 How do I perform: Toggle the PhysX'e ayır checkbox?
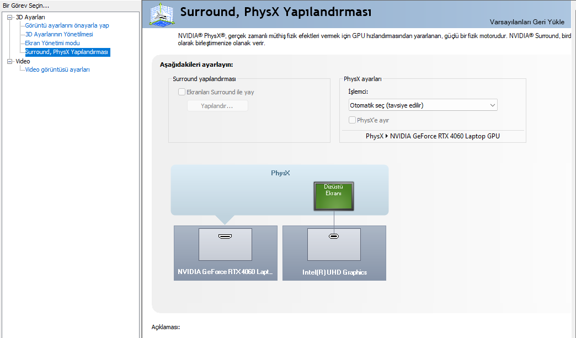[351, 120]
